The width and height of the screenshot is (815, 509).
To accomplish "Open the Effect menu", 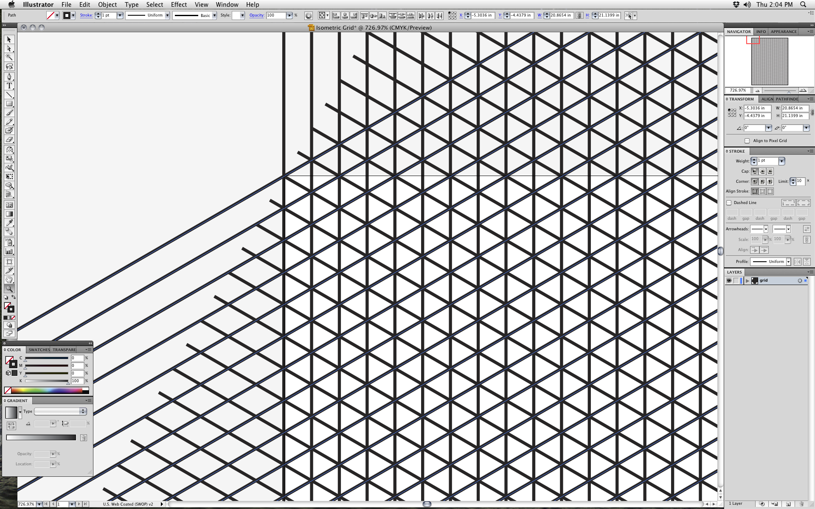I will [x=178, y=5].
